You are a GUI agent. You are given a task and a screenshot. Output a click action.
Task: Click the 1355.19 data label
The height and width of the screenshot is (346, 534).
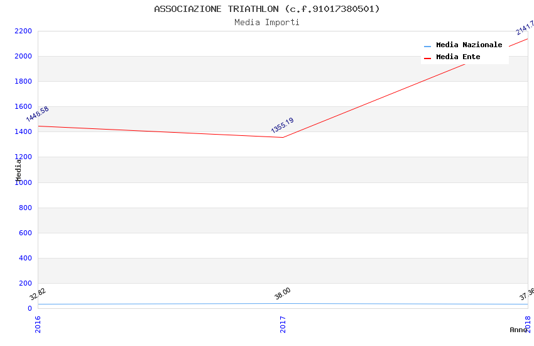tap(282, 125)
